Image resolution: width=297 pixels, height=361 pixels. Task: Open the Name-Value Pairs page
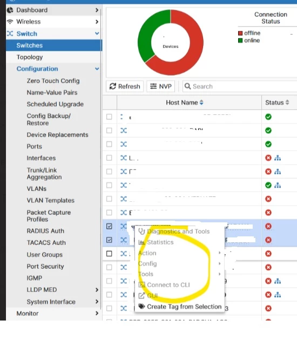tap(52, 93)
